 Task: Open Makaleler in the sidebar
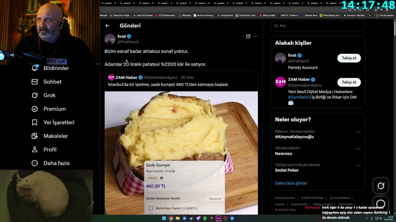pos(49,136)
